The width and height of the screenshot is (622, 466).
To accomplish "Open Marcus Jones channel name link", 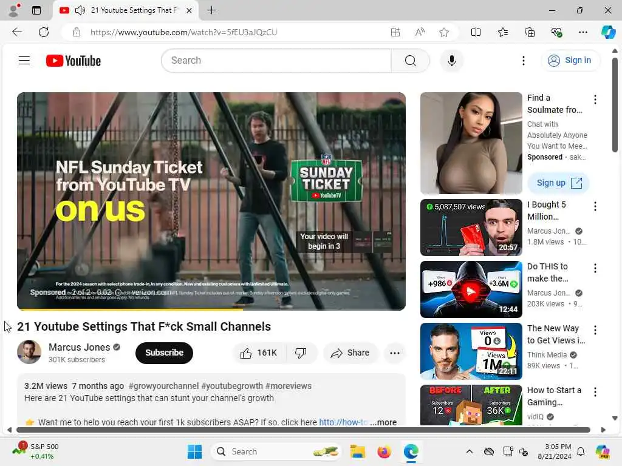I will [80, 347].
